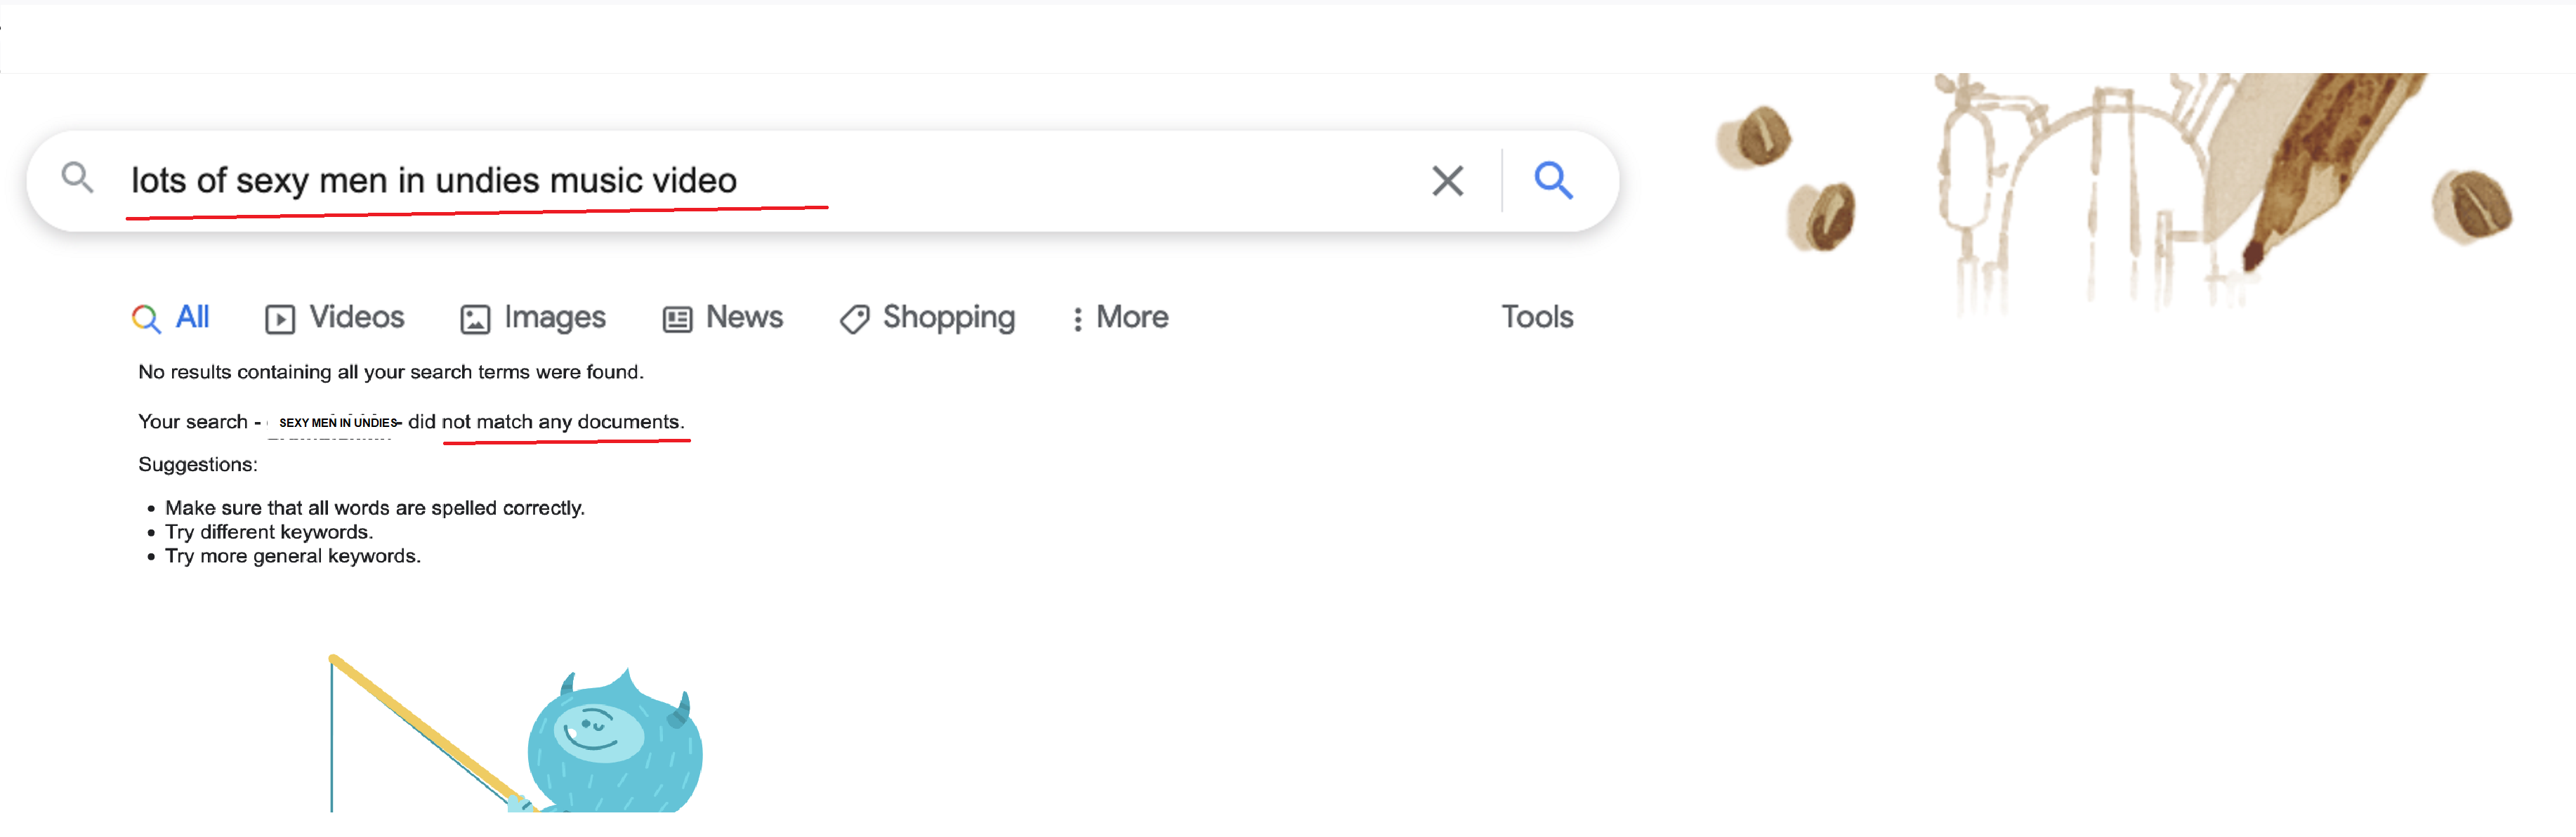Click the "Try more general keywords" suggestion
Screen dimensions: 2576x837
pos(292,556)
